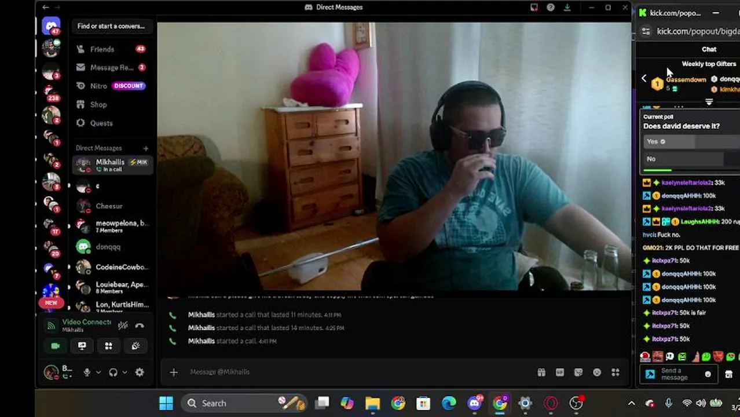Open the Lon, KurtisHim group chat
740x417 pixels.
click(112, 306)
